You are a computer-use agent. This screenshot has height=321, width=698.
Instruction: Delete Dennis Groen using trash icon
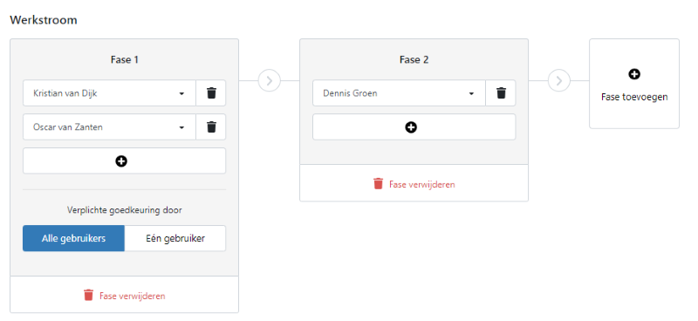point(501,93)
